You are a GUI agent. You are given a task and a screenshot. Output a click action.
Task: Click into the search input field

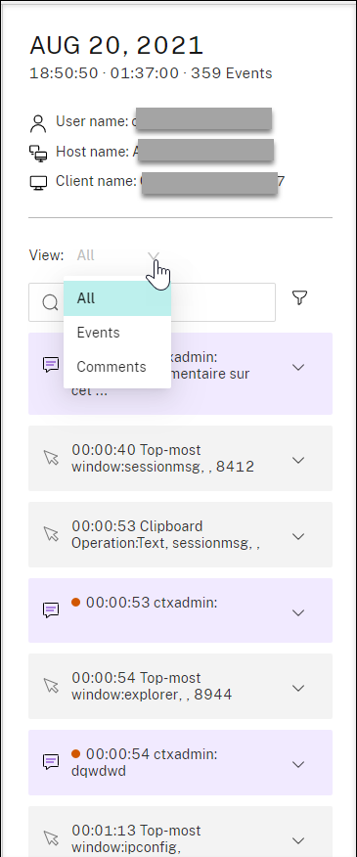pos(152,302)
